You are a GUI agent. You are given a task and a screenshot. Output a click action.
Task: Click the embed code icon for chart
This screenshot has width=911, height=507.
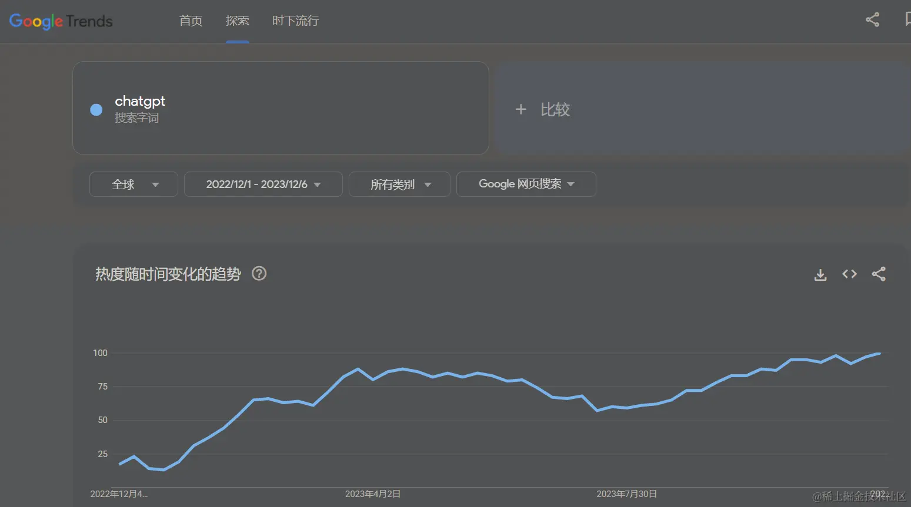point(849,274)
